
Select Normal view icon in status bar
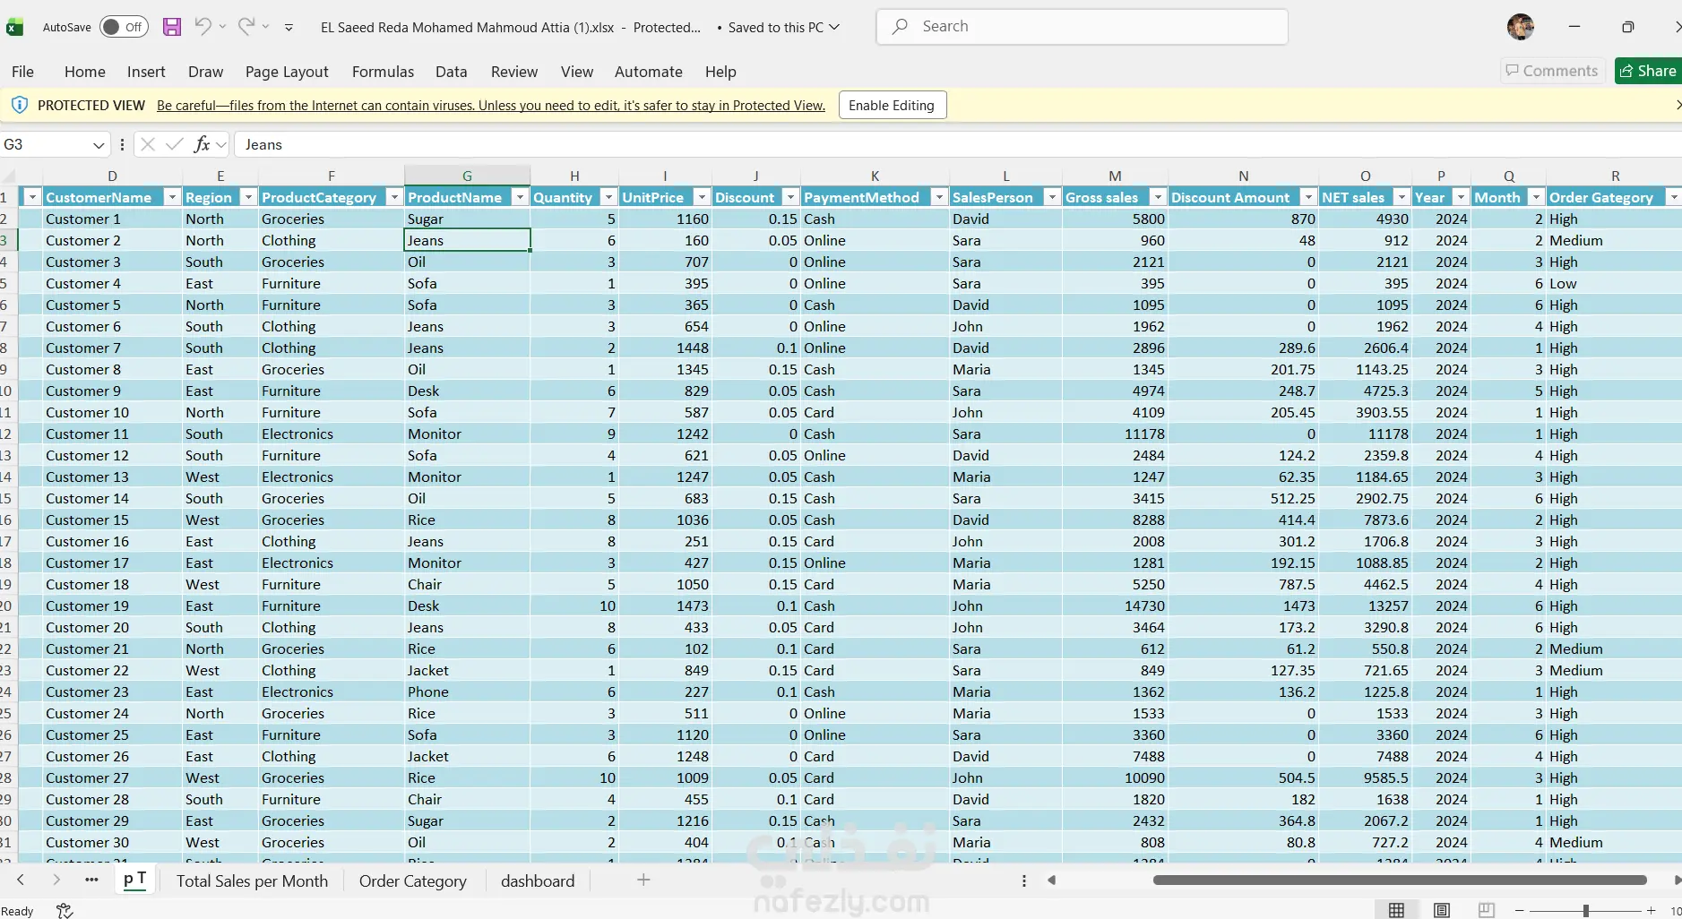[1396, 910]
